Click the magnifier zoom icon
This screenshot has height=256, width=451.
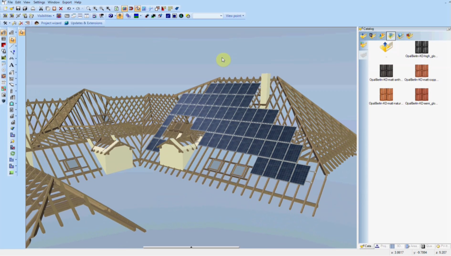pos(88,8)
